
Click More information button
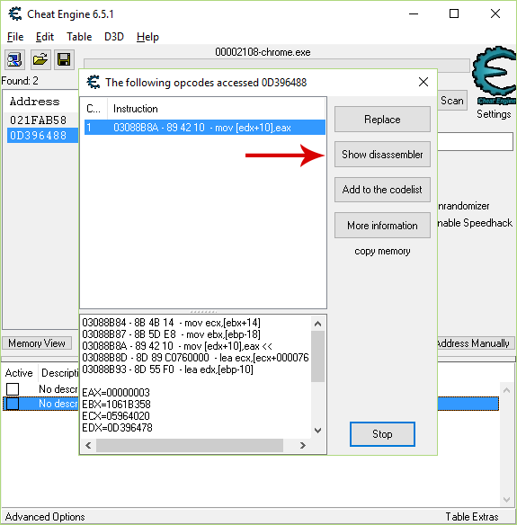[x=382, y=226]
